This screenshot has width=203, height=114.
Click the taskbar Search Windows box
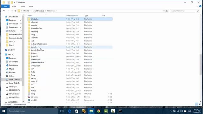coord(32,111)
